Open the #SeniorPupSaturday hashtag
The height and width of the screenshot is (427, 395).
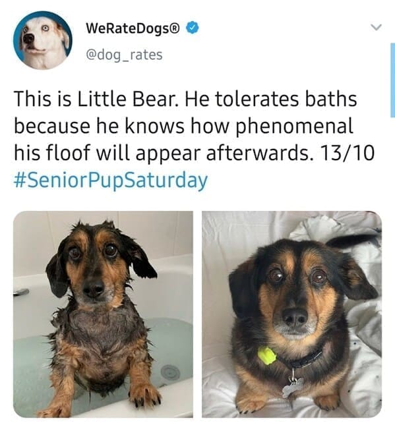tap(110, 181)
